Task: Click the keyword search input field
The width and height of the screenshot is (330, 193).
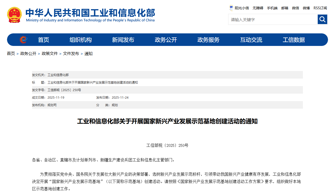Action: point(273,20)
